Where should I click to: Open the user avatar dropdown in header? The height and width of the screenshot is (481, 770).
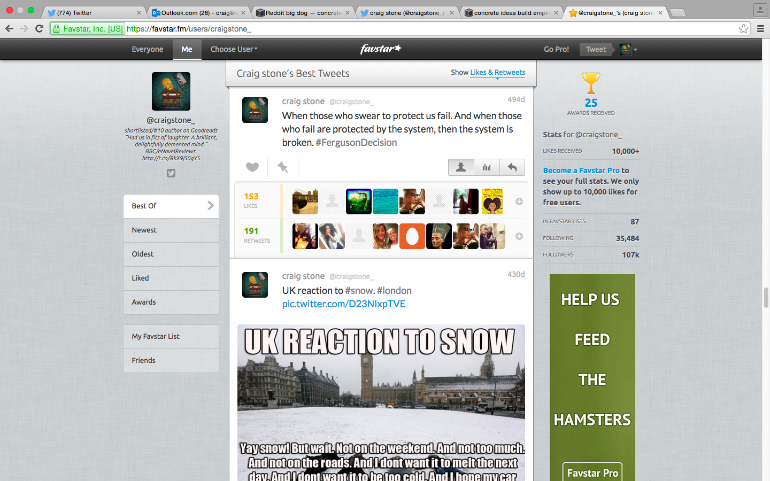click(x=628, y=49)
